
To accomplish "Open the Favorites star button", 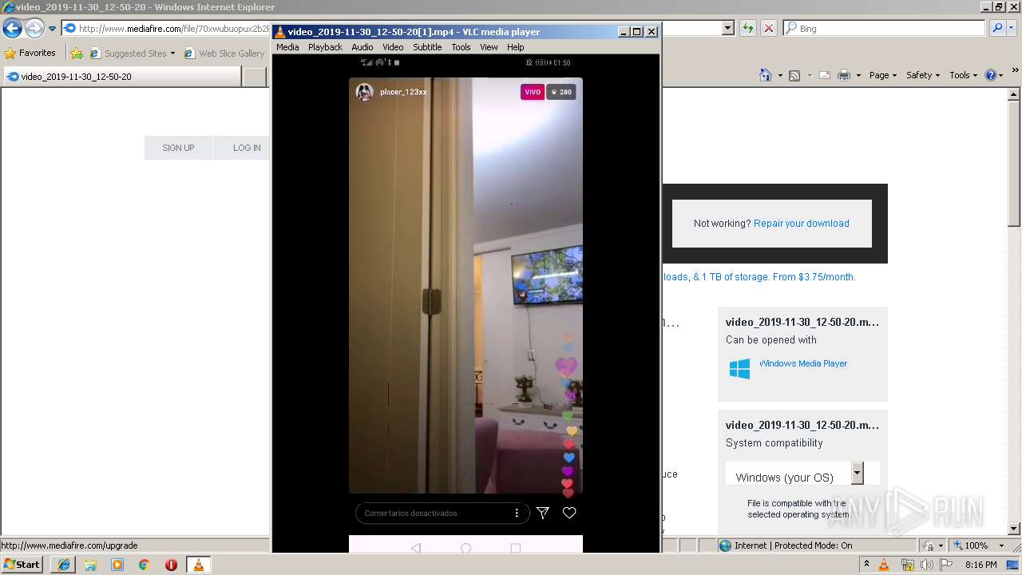I will point(30,53).
